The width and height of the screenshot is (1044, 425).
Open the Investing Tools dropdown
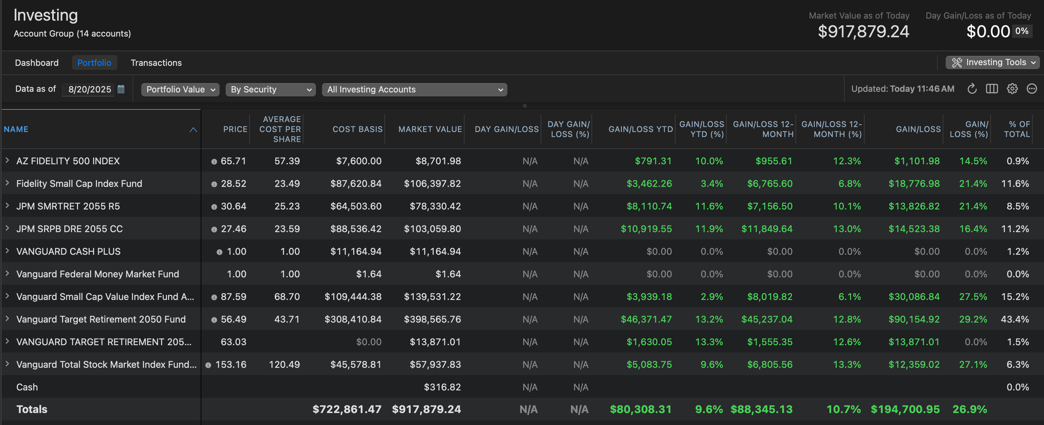992,63
